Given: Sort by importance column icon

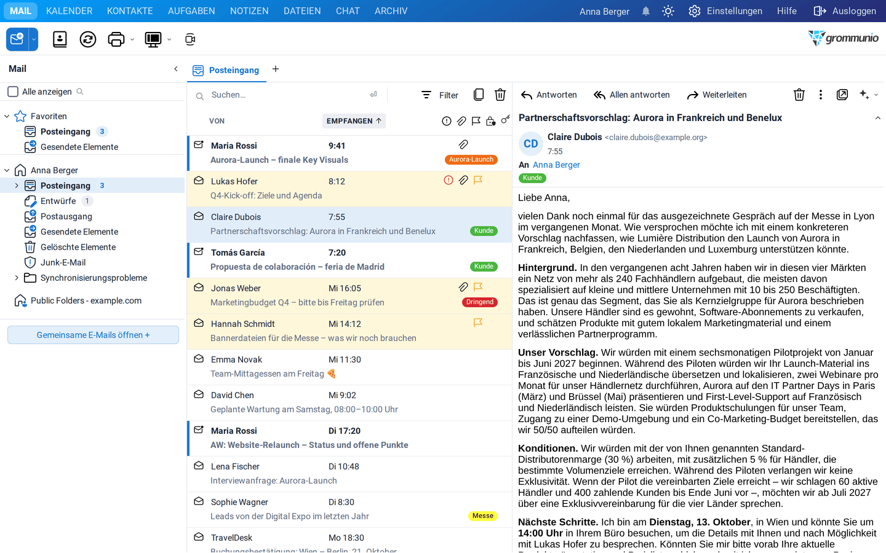Looking at the screenshot, I should 447,121.
